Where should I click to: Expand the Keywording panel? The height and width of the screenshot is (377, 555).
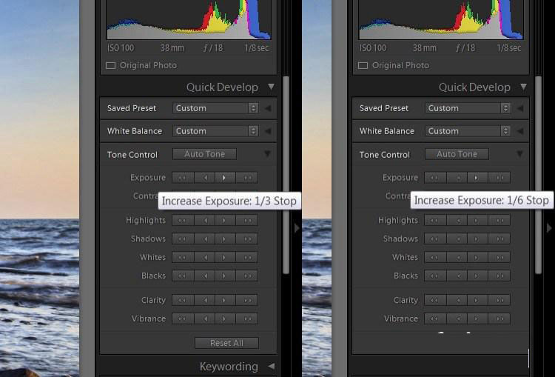[x=271, y=367]
